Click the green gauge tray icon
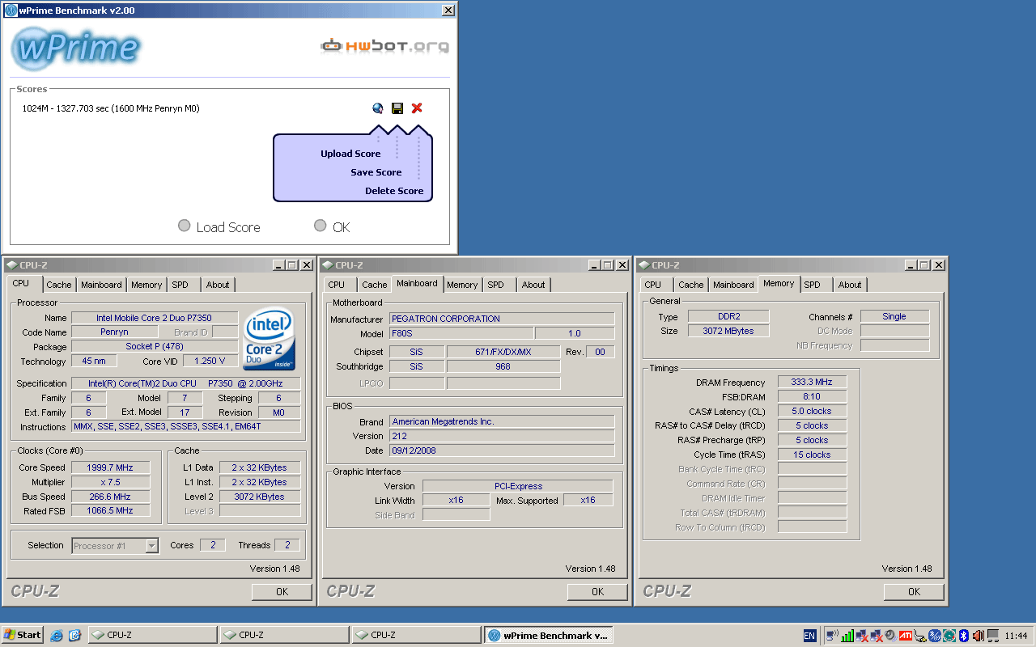The image size is (1036, 647). (x=949, y=635)
